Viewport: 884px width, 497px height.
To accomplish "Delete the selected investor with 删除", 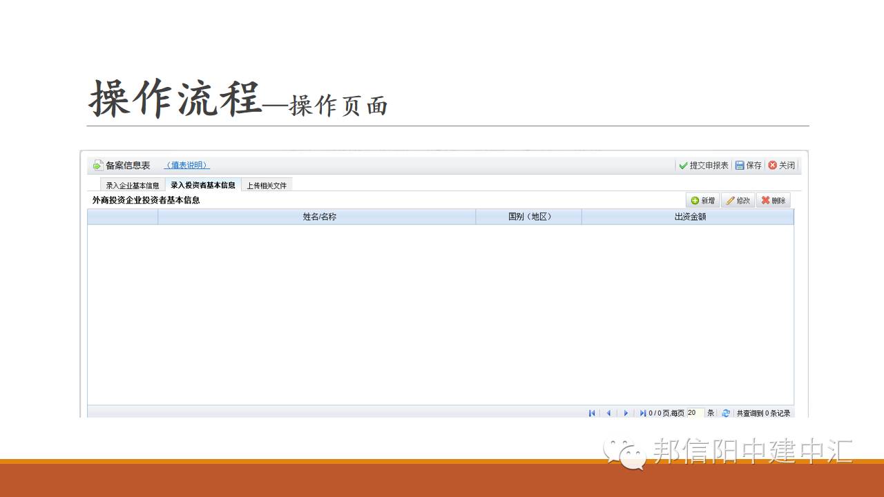I will tap(773, 201).
